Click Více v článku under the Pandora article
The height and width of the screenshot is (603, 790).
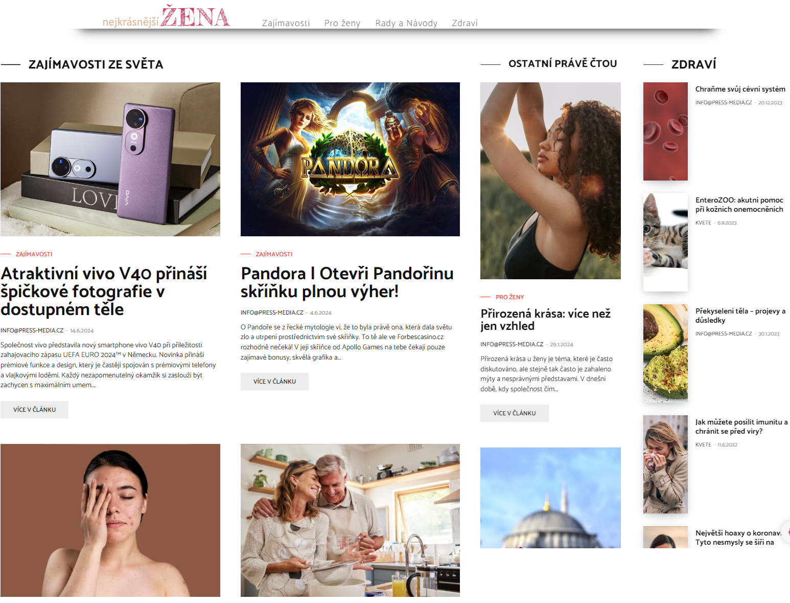coord(274,382)
